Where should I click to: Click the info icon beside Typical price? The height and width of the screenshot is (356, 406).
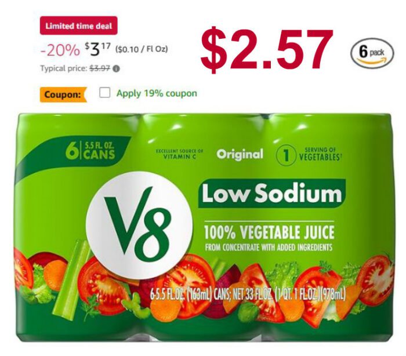117,69
